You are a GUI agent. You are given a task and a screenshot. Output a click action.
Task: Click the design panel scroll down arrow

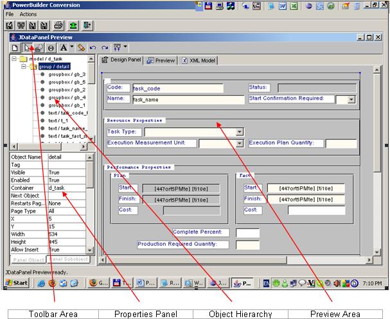pyautogui.click(x=377, y=252)
